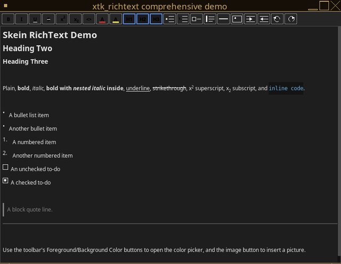Viewport: 341px width, 264px height.
Task: Open background highlight color picker
Action: click(116, 19)
